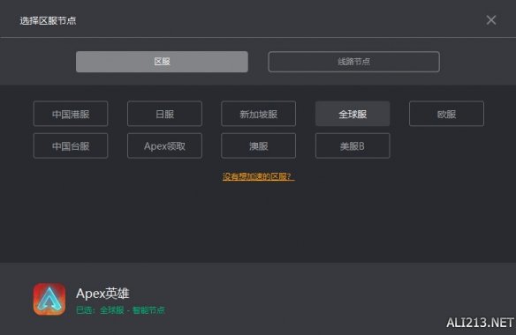
Task: Click the 智能节点 label in the footer
Action: pos(148,310)
